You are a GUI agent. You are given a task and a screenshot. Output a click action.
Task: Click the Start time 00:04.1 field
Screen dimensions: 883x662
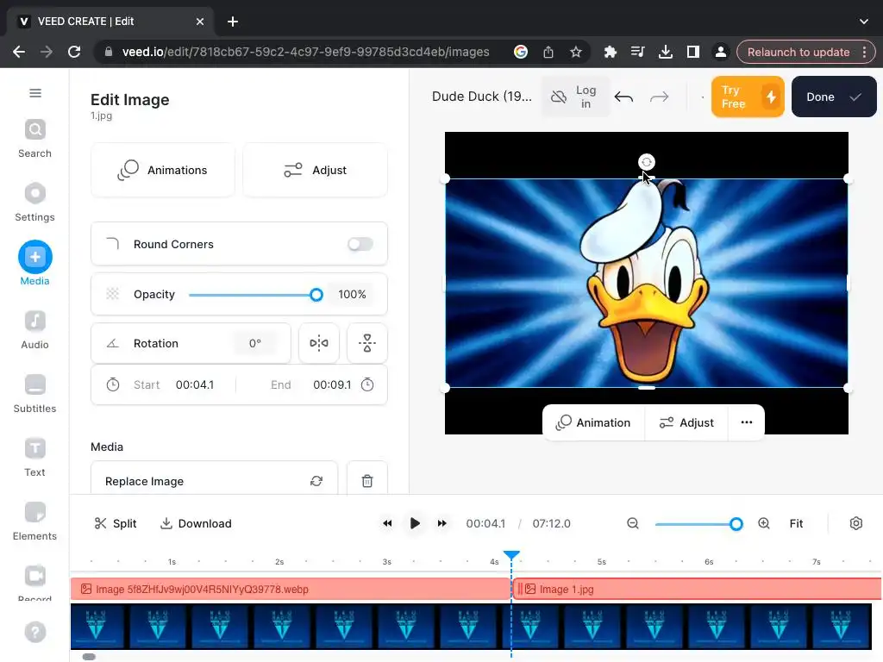[195, 385]
